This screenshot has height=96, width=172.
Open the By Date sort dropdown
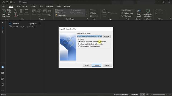(33, 24)
